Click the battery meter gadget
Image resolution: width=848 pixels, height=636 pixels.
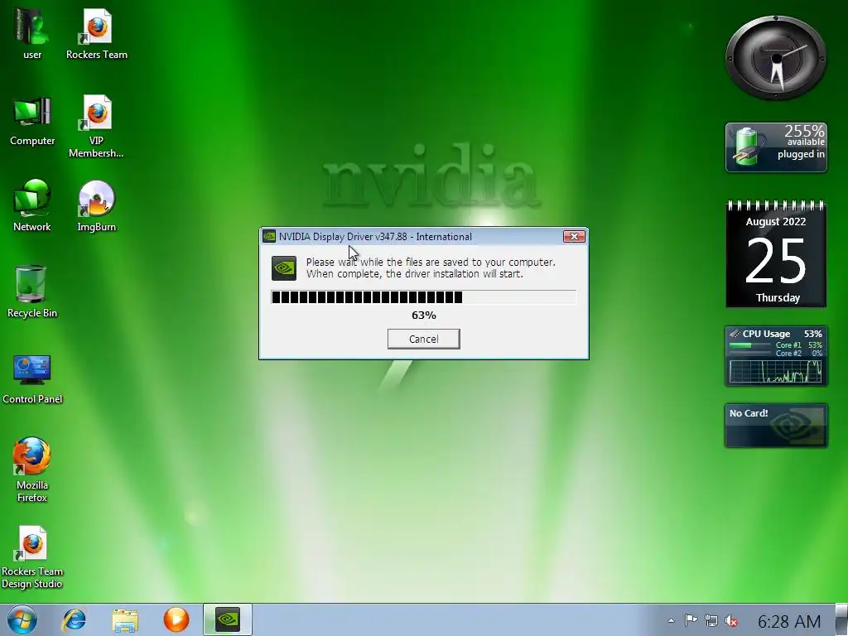pyautogui.click(x=776, y=147)
